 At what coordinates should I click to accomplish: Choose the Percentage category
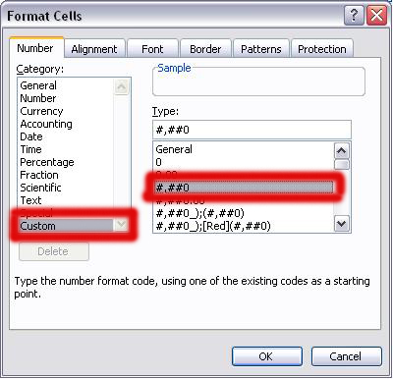[47, 162]
